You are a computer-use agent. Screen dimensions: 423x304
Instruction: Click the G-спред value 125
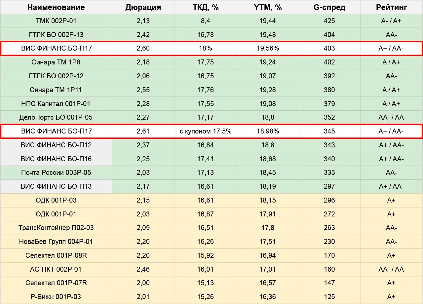click(x=329, y=297)
